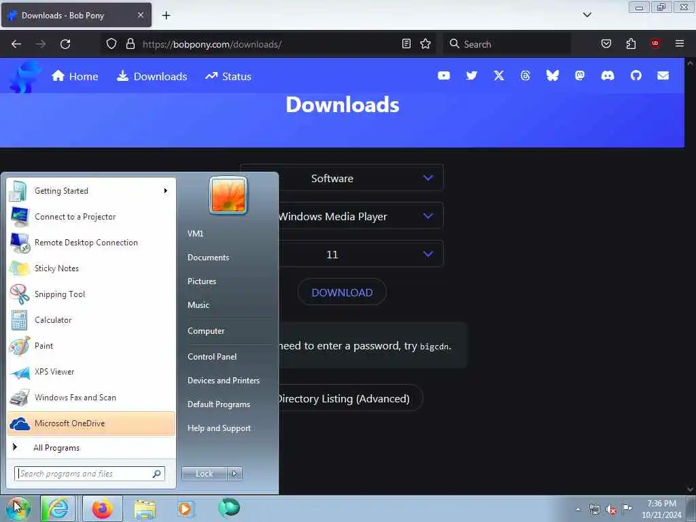The image size is (696, 522).
Task: Open uBlock Origin extension icon
Action: (x=655, y=43)
